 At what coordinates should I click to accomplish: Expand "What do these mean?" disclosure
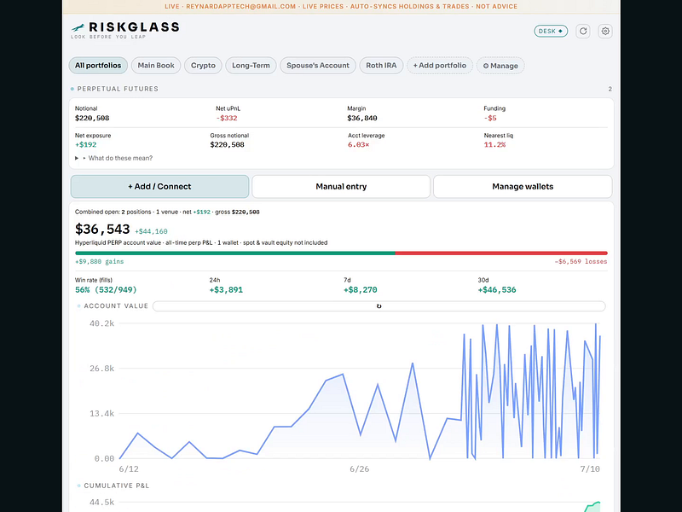click(x=114, y=158)
